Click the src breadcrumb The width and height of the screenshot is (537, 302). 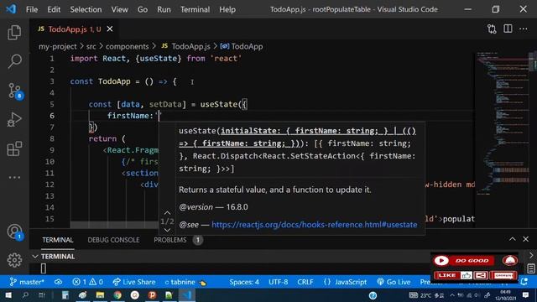[91, 46]
